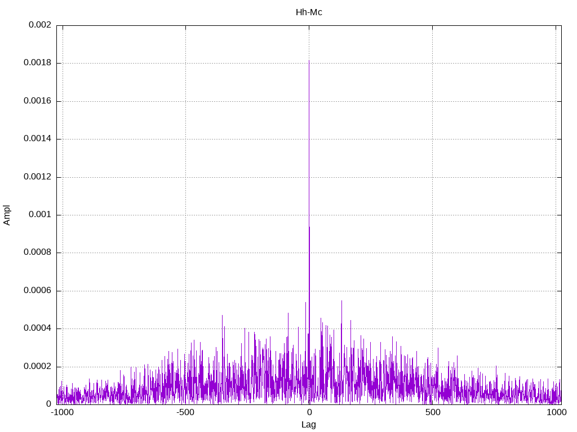Select the 0.0006 y-axis tick label
This screenshot has height=432, width=577.
[37, 291]
